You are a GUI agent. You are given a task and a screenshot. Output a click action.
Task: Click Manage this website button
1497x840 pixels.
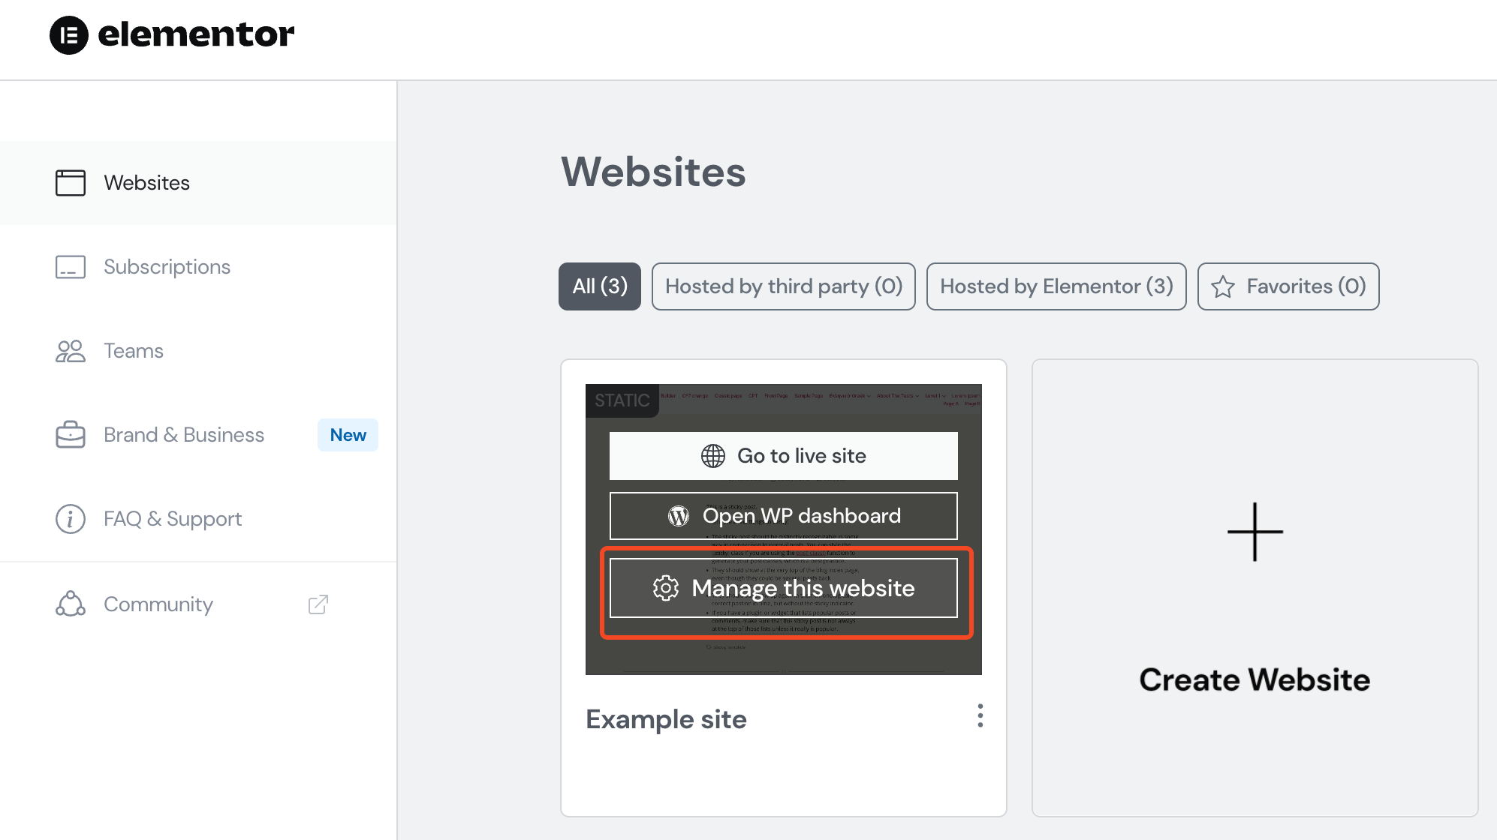tap(784, 588)
